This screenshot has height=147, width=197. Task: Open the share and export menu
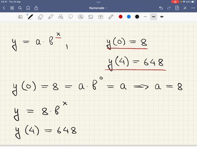(x=36, y=8)
